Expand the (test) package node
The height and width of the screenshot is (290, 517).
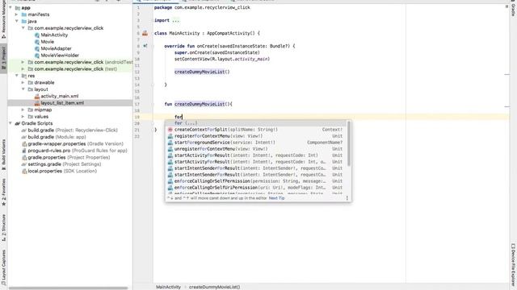click(x=23, y=69)
